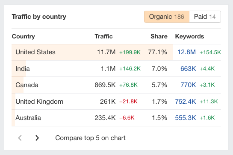Click the Country column header
This screenshot has width=233, height=155.
click(x=24, y=36)
